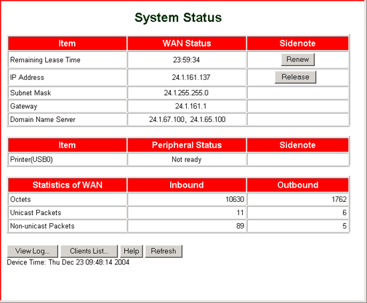Screen dimensions: 367x303
Task: Click the Remaining Lease Time value
Action: point(186,60)
